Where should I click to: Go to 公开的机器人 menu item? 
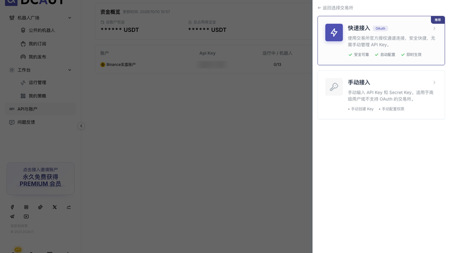(40, 30)
